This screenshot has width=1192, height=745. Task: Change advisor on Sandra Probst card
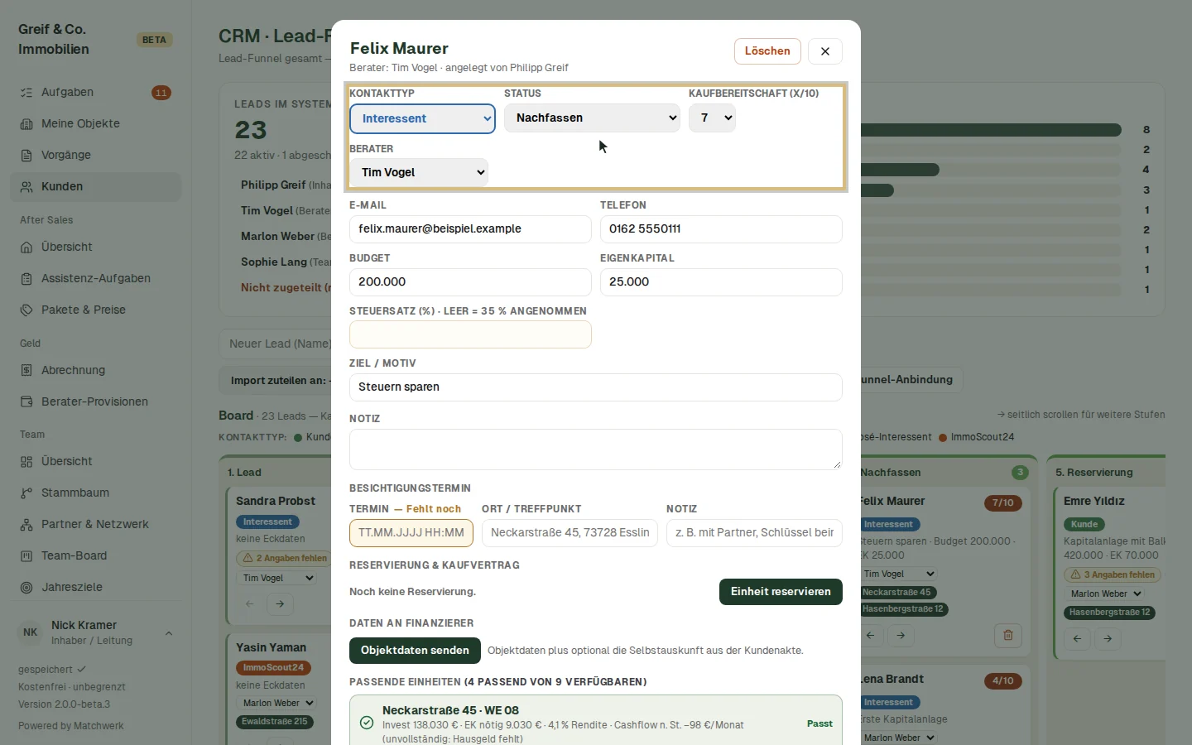276,578
